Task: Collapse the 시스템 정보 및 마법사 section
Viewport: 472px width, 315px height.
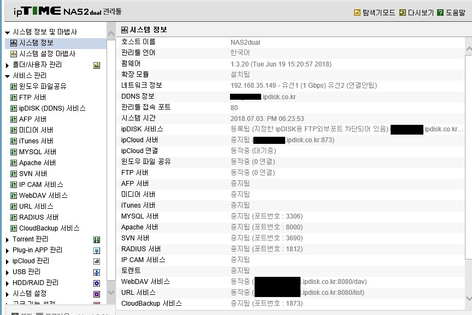Action: point(8,33)
